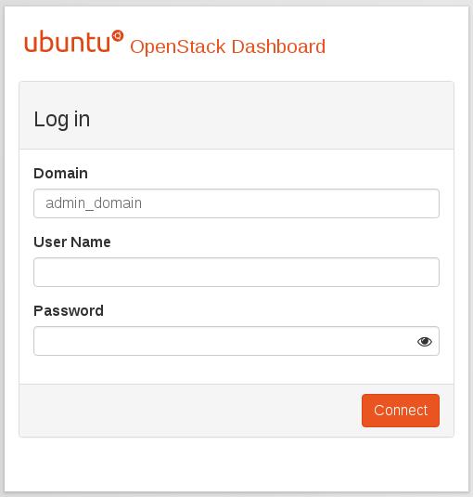473x497 pixels.
Task: Click the word Dashboard in the title
Action: point(278,46)
